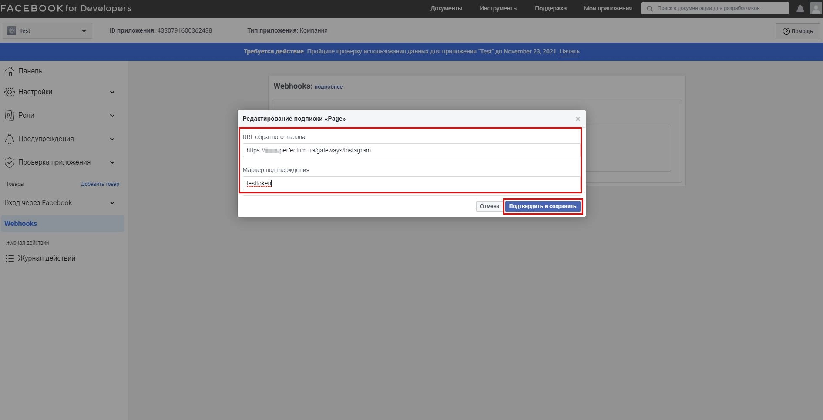Click the search magnifier icon

pyautogui.click(x=649, y=8)
